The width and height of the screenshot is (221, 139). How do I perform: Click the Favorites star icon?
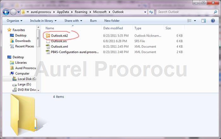click(9, 30)
